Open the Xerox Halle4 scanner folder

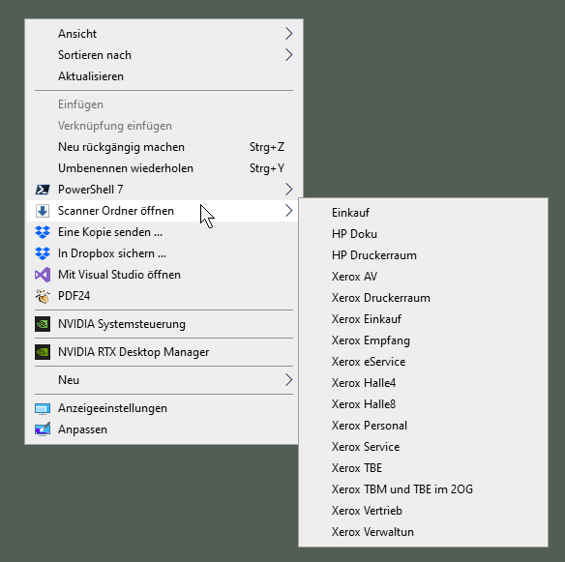[x=423, y=383]
